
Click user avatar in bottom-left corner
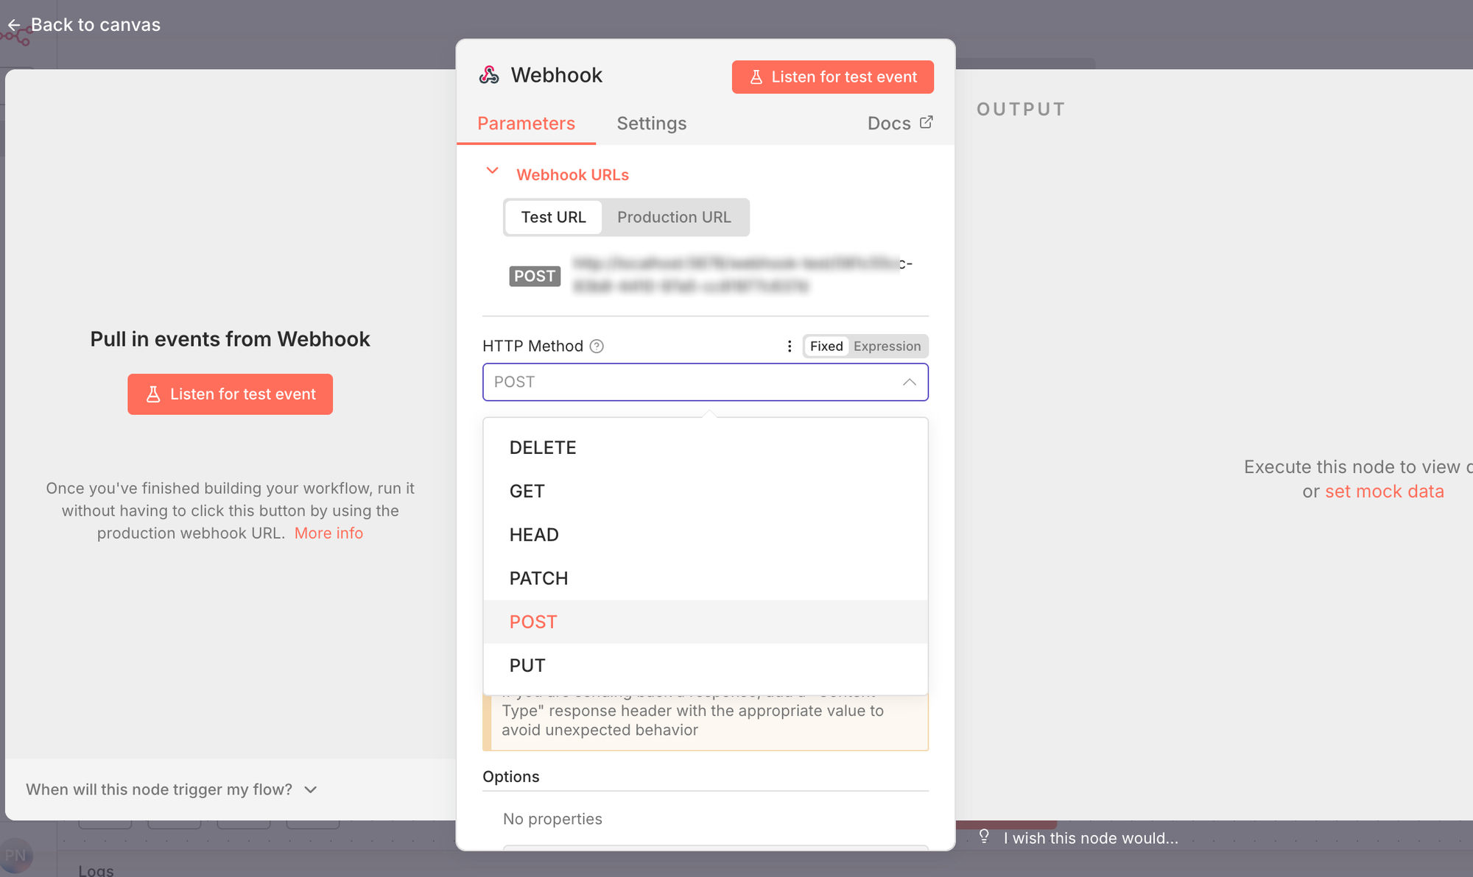(16, 856)
